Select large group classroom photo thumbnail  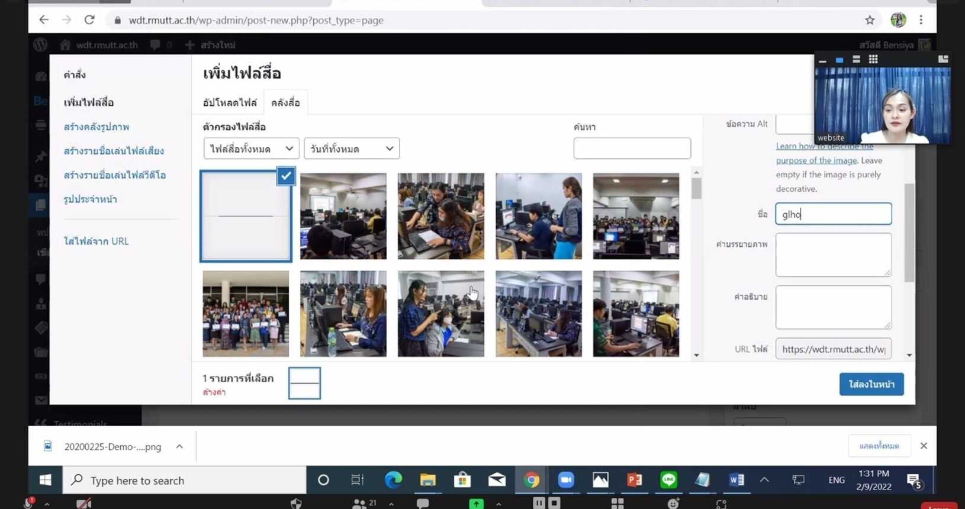[636, 216]
